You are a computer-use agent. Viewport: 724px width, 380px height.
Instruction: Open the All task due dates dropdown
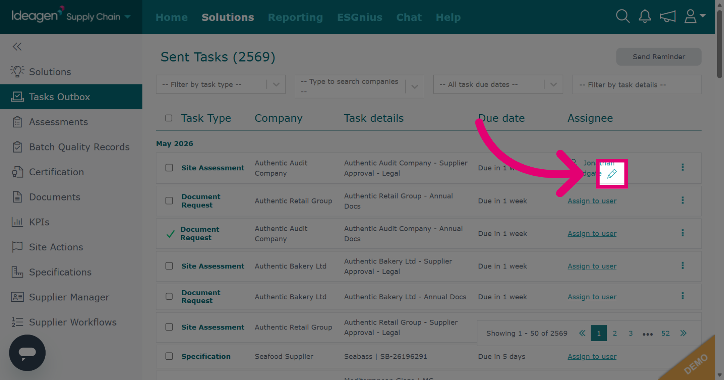coord(498,84)
